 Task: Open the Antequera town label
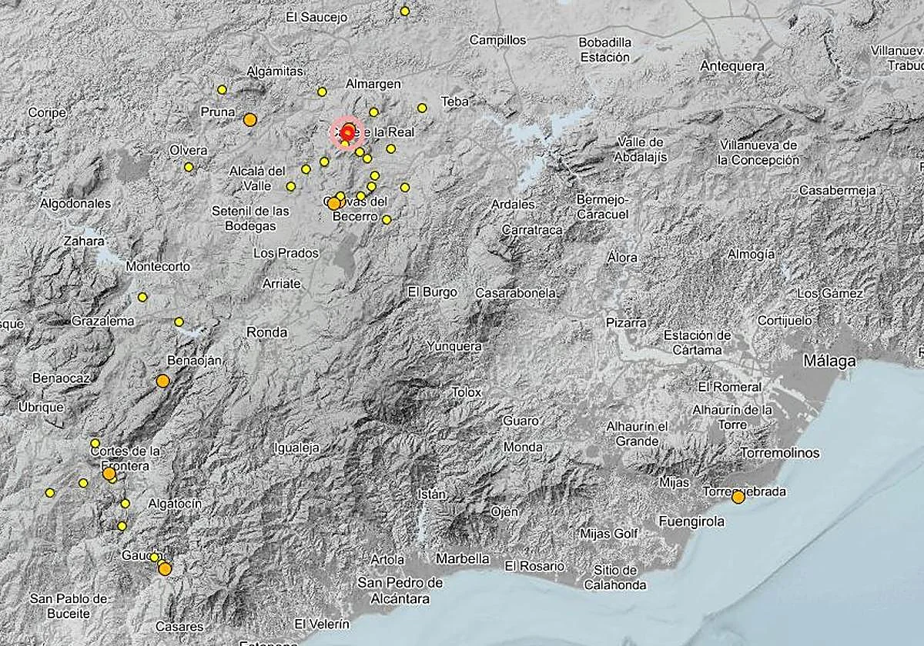click(734, 66)
